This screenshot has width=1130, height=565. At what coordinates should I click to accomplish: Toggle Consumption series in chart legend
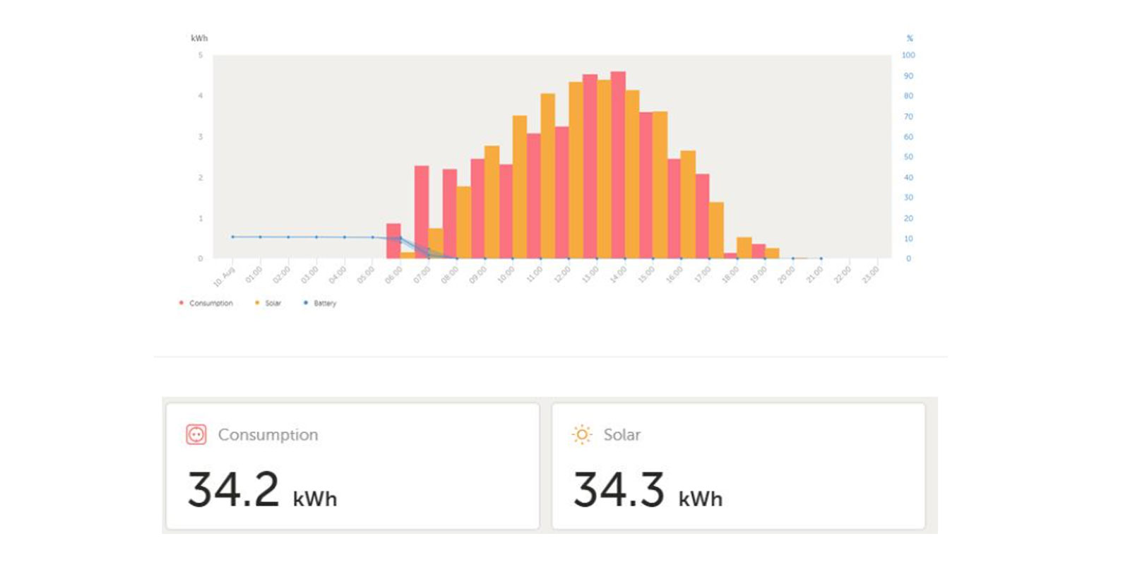pos(206,303)
